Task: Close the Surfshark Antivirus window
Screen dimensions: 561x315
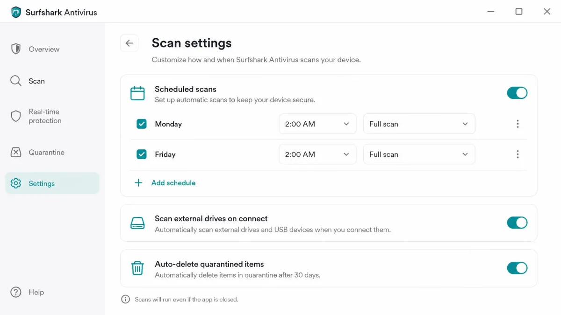Action: coord(547,12)
